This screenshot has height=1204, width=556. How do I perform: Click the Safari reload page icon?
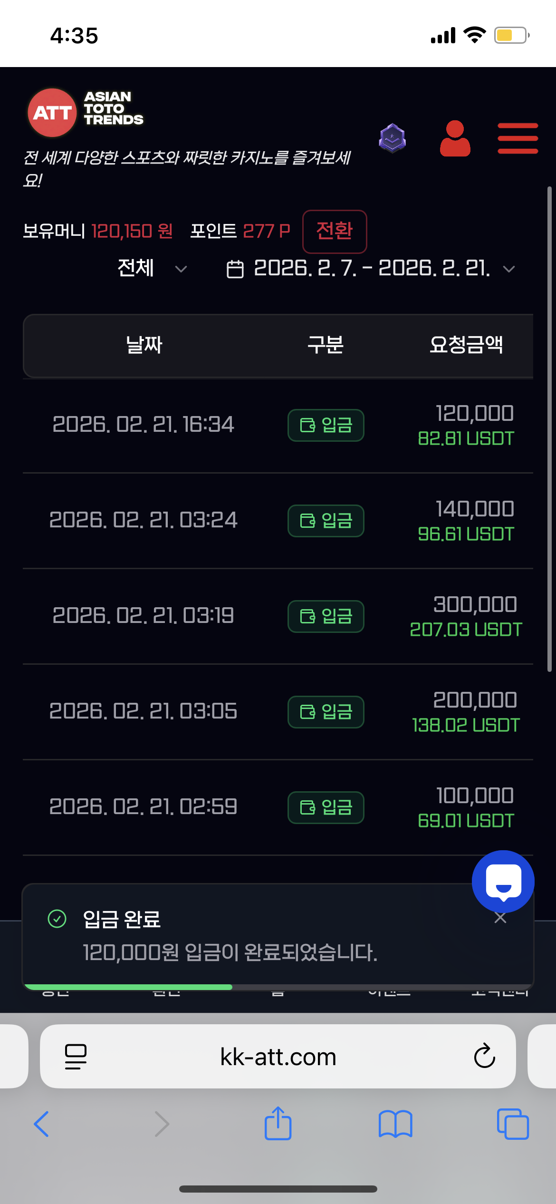pos(484,1056)
